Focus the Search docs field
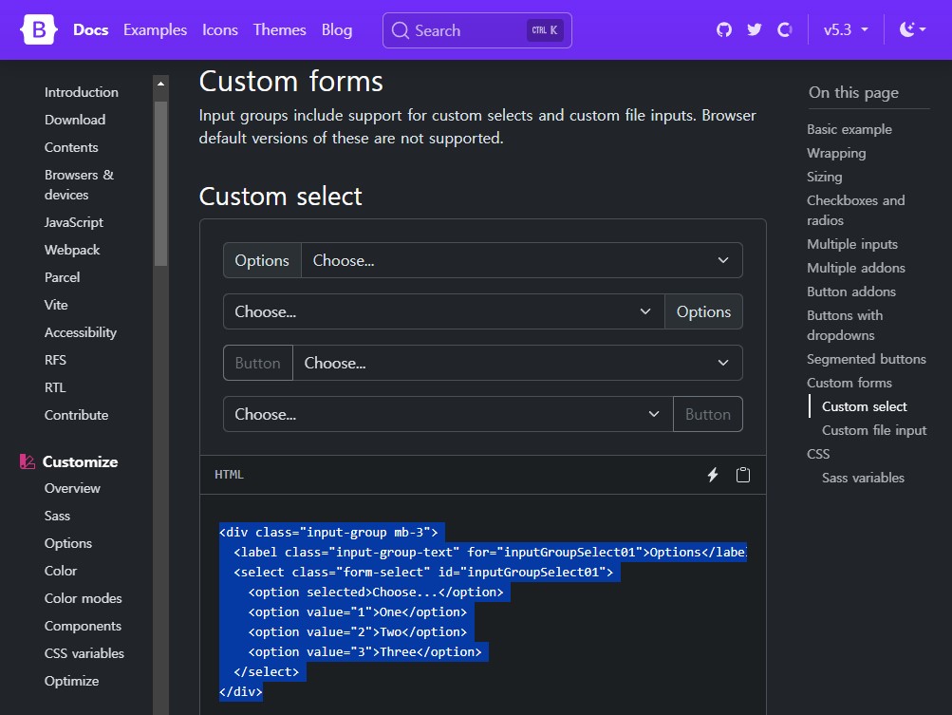This screenshot has width=952, height=715. 465,30
